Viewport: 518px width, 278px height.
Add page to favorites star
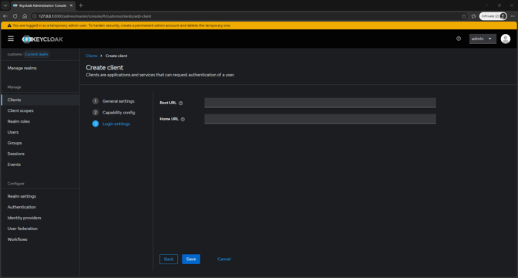[x=464, y=16]
